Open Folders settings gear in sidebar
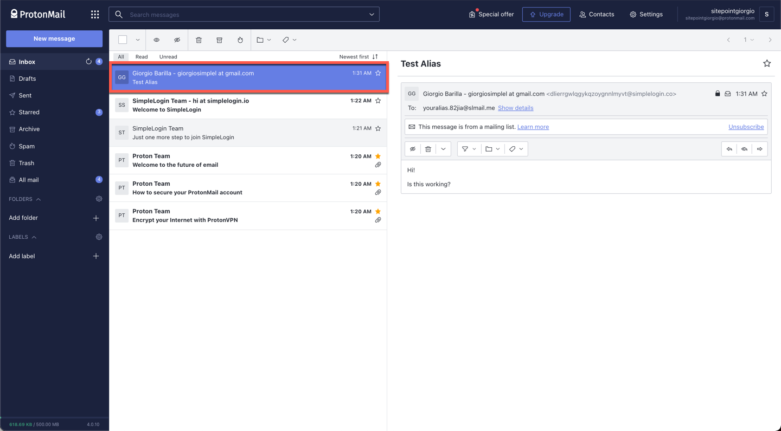Viewport: 781px width, 431px height. click(x=99, y=199)
